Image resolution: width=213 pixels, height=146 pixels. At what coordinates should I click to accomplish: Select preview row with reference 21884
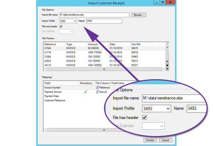(104, 56)
